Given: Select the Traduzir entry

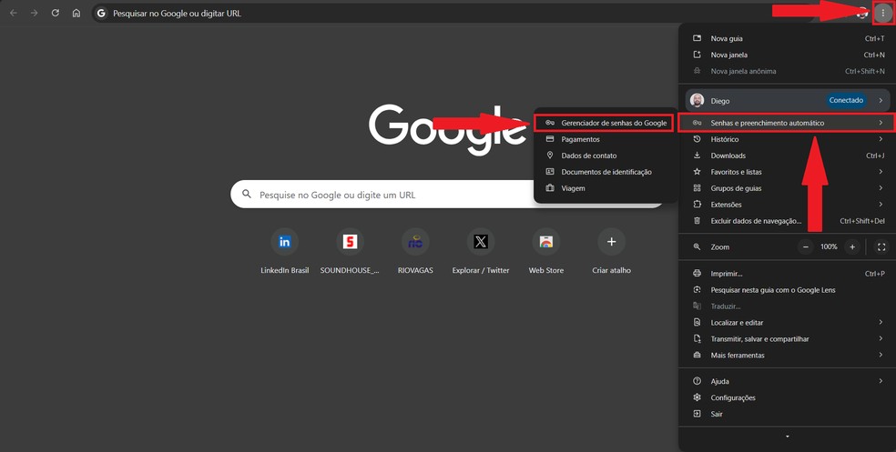Looking at the screenshot, I should (788, 306).
